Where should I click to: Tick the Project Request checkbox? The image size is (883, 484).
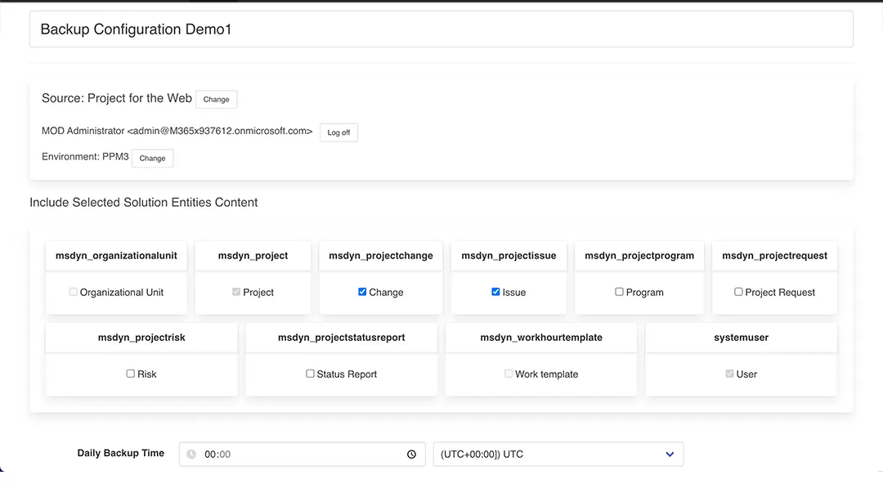[738, 292]
